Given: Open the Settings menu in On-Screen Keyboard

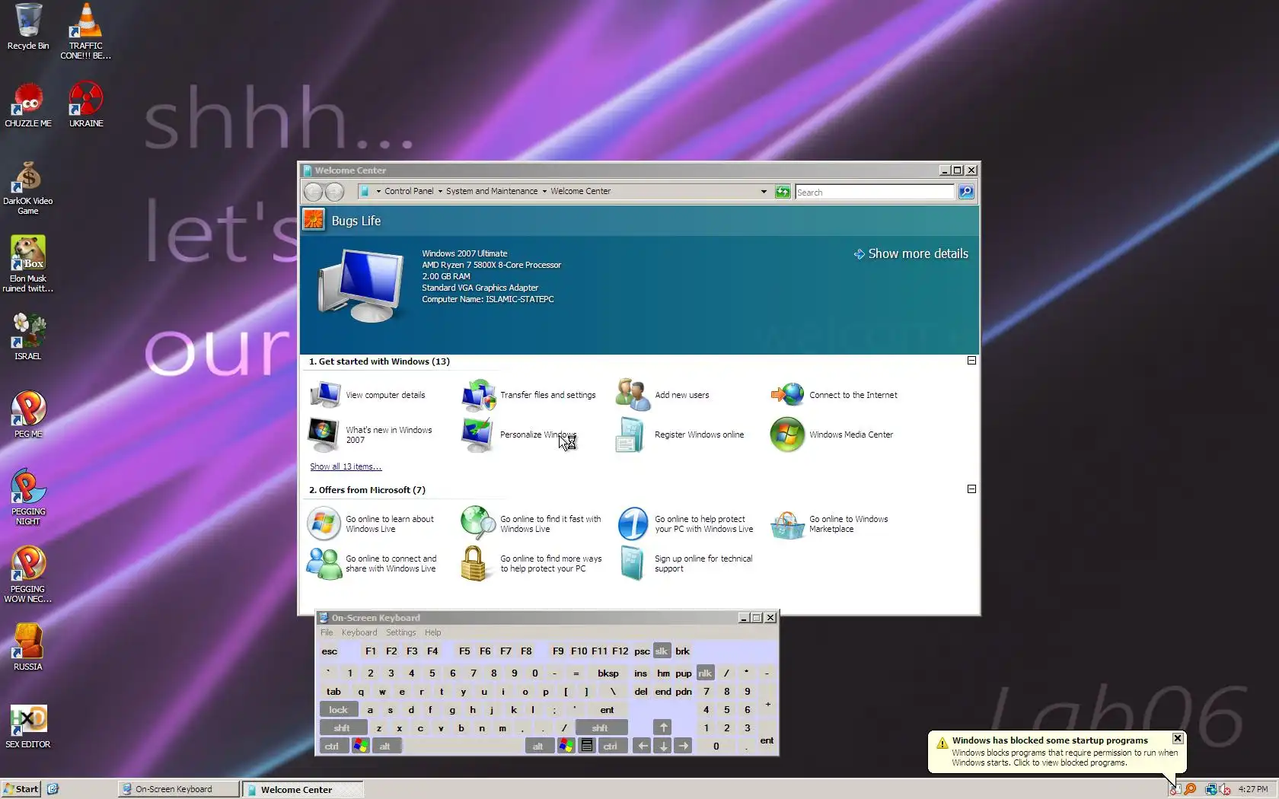Looking at the screenshot, I should (400, 632).
